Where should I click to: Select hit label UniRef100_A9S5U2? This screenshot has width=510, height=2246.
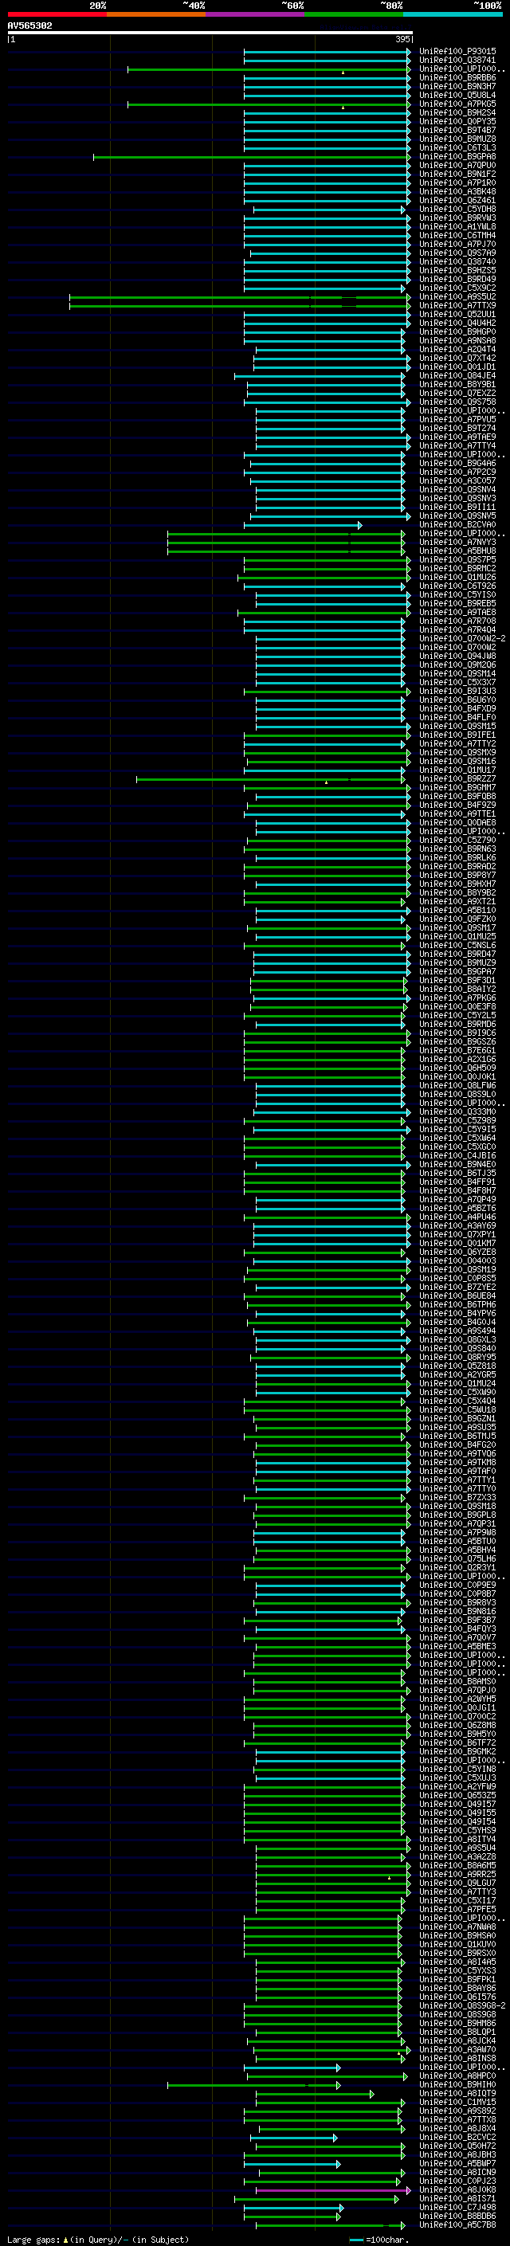point(457,297)
